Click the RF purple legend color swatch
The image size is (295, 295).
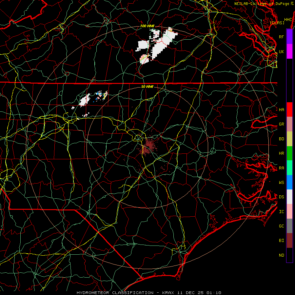[289, 37]
